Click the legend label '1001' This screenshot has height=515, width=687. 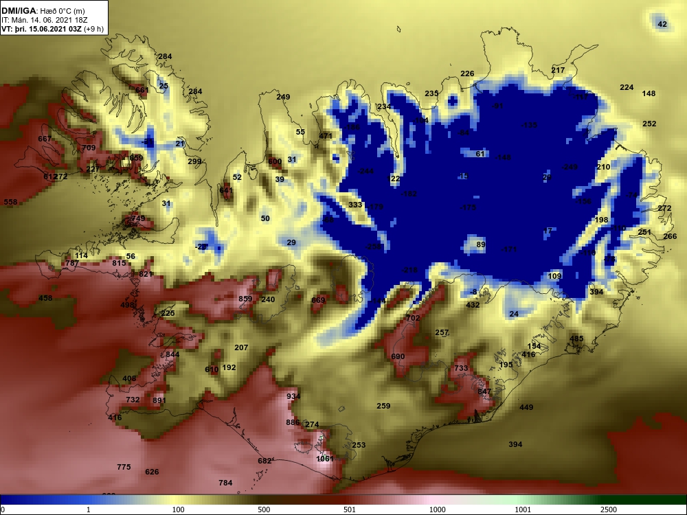pos(523,510)
